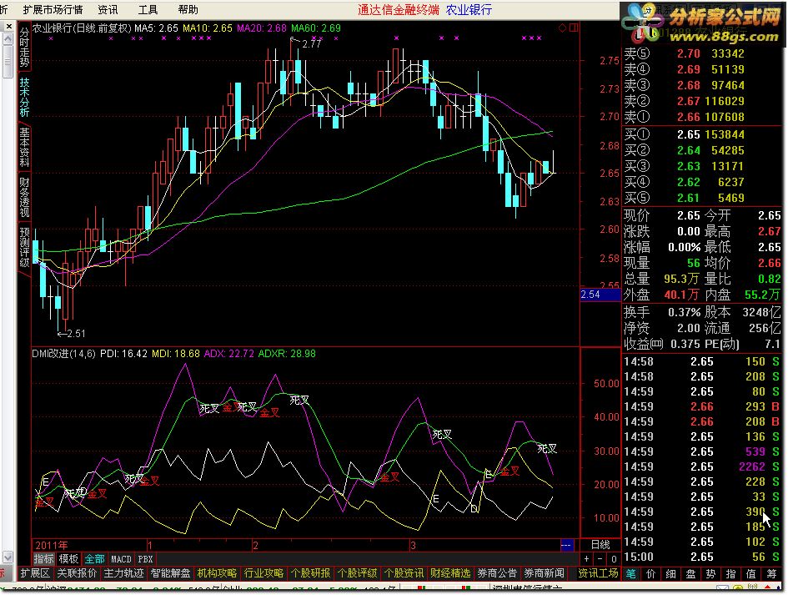Switch to the 预测评级 side tab
This screenshot has height=595, width=788.
[24, 247]
